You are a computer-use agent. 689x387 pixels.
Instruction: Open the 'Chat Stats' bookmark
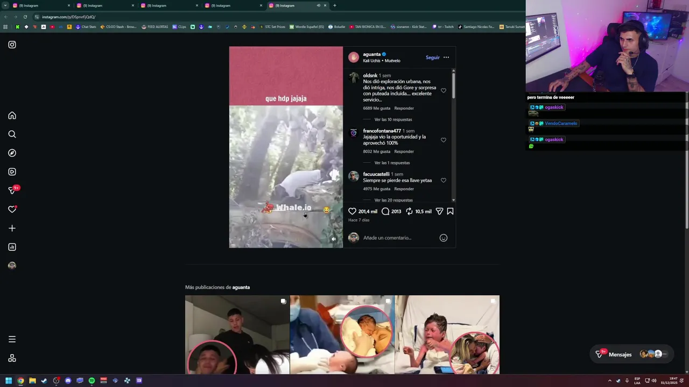[x=86, y=27]
